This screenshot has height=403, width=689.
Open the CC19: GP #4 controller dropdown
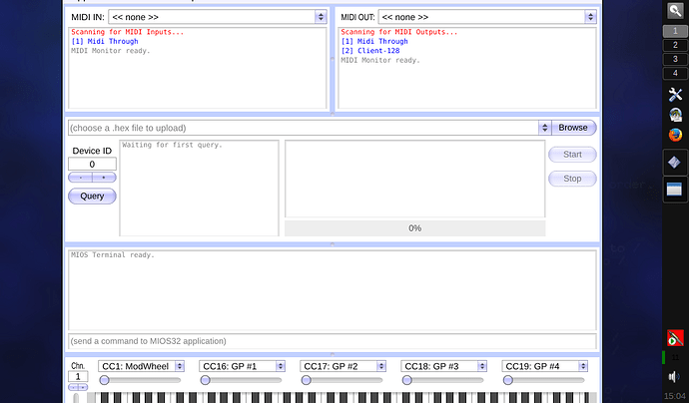coord(545,366)
